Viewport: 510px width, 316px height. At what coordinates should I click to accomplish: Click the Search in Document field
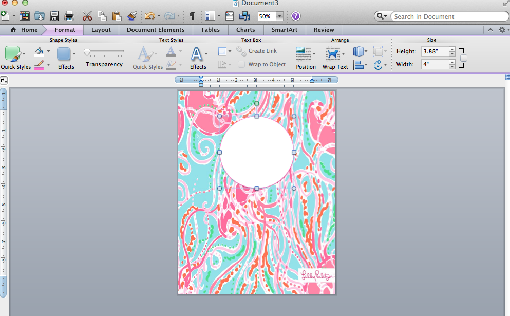pyautogui.click(x=449, y=16)
